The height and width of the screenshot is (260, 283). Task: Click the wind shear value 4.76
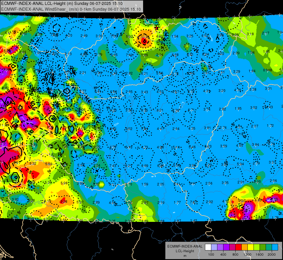238,90
